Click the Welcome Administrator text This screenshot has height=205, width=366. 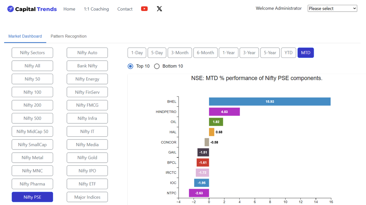(x=279, y=8)
